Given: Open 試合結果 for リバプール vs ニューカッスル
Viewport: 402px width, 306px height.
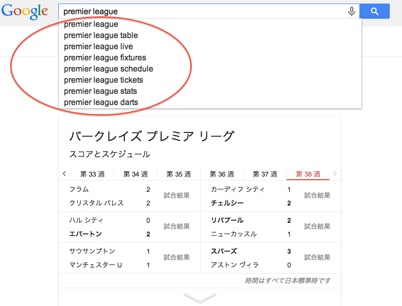Looking at the screenshot, I should coord(317,227).
